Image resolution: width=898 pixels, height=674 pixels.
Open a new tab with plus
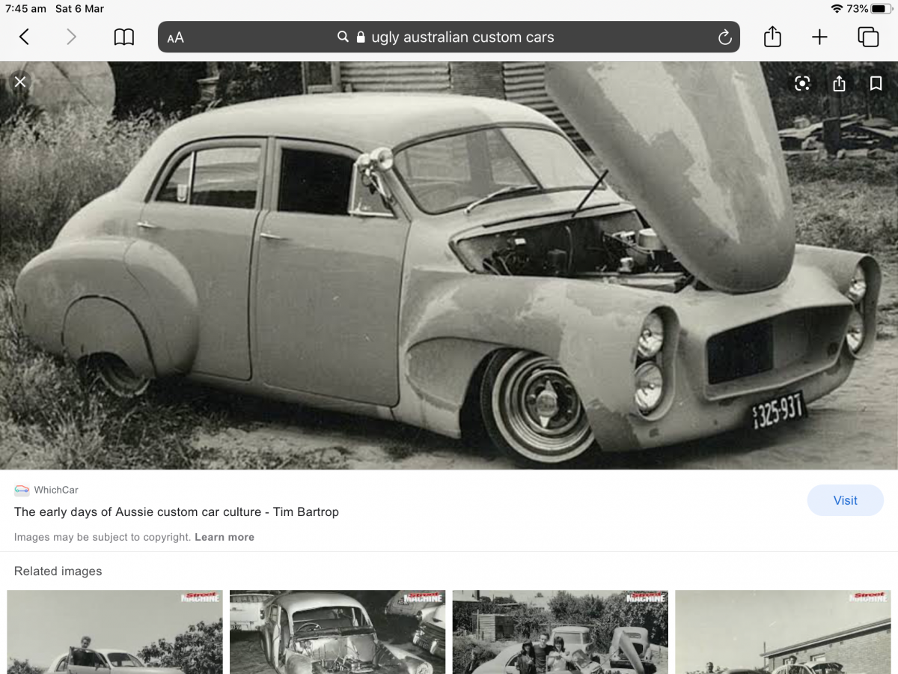click(819, 37)
